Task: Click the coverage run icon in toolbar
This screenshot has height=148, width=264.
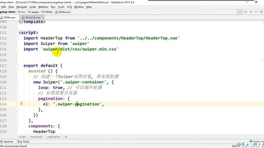Action: pos(256,12)
